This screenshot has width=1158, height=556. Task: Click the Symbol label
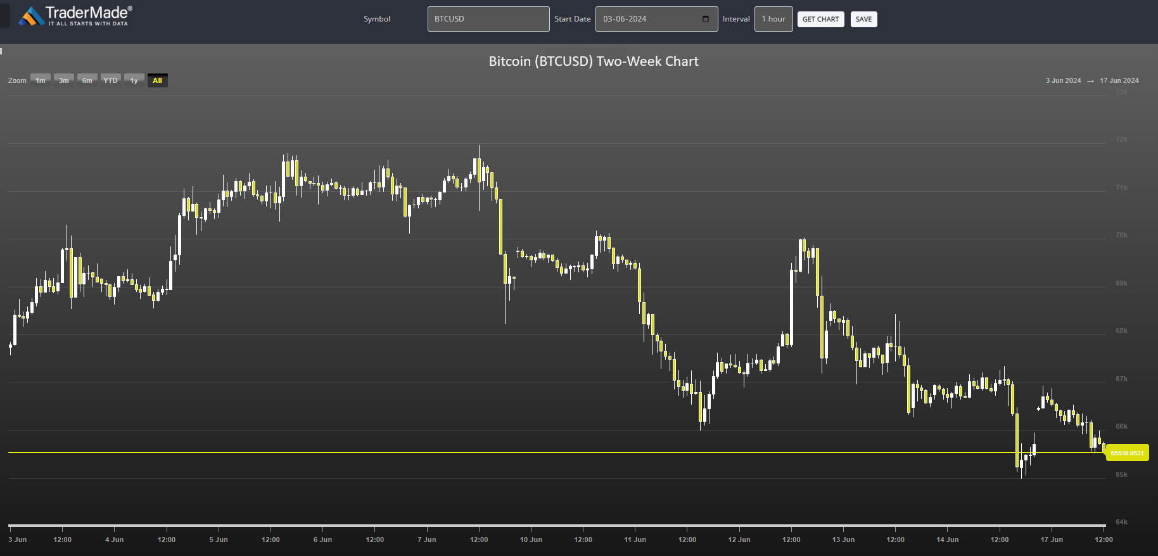click(x=377, y=19)
